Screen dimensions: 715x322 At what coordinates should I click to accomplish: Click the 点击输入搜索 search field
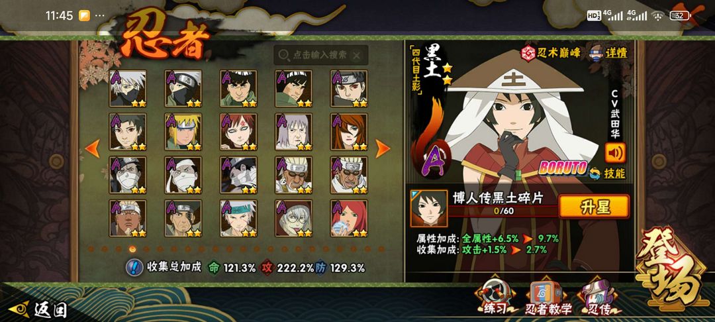(320, 55)
